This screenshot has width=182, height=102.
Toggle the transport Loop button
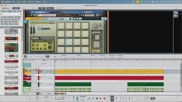(x=112, y=99)
